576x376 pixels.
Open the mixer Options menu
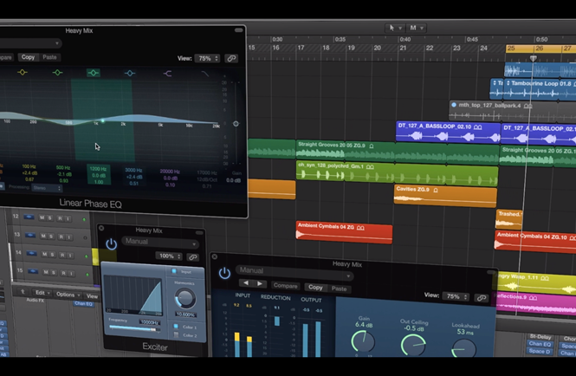pyautogui.click(x=67, y=295)
